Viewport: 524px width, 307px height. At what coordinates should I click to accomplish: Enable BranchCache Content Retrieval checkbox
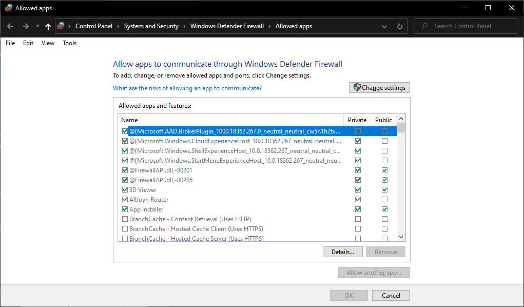[x=125, y=219]
